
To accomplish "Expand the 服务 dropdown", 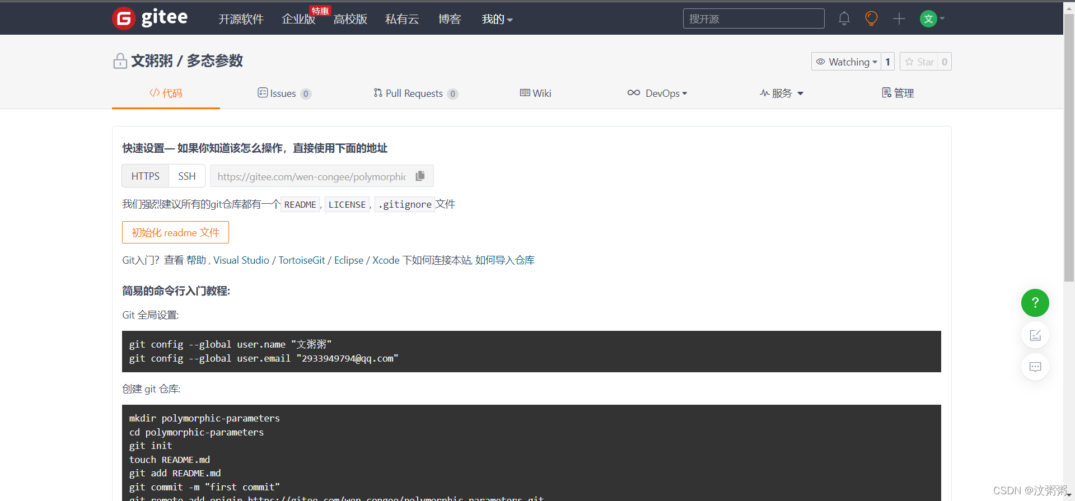I will (782, 93).
